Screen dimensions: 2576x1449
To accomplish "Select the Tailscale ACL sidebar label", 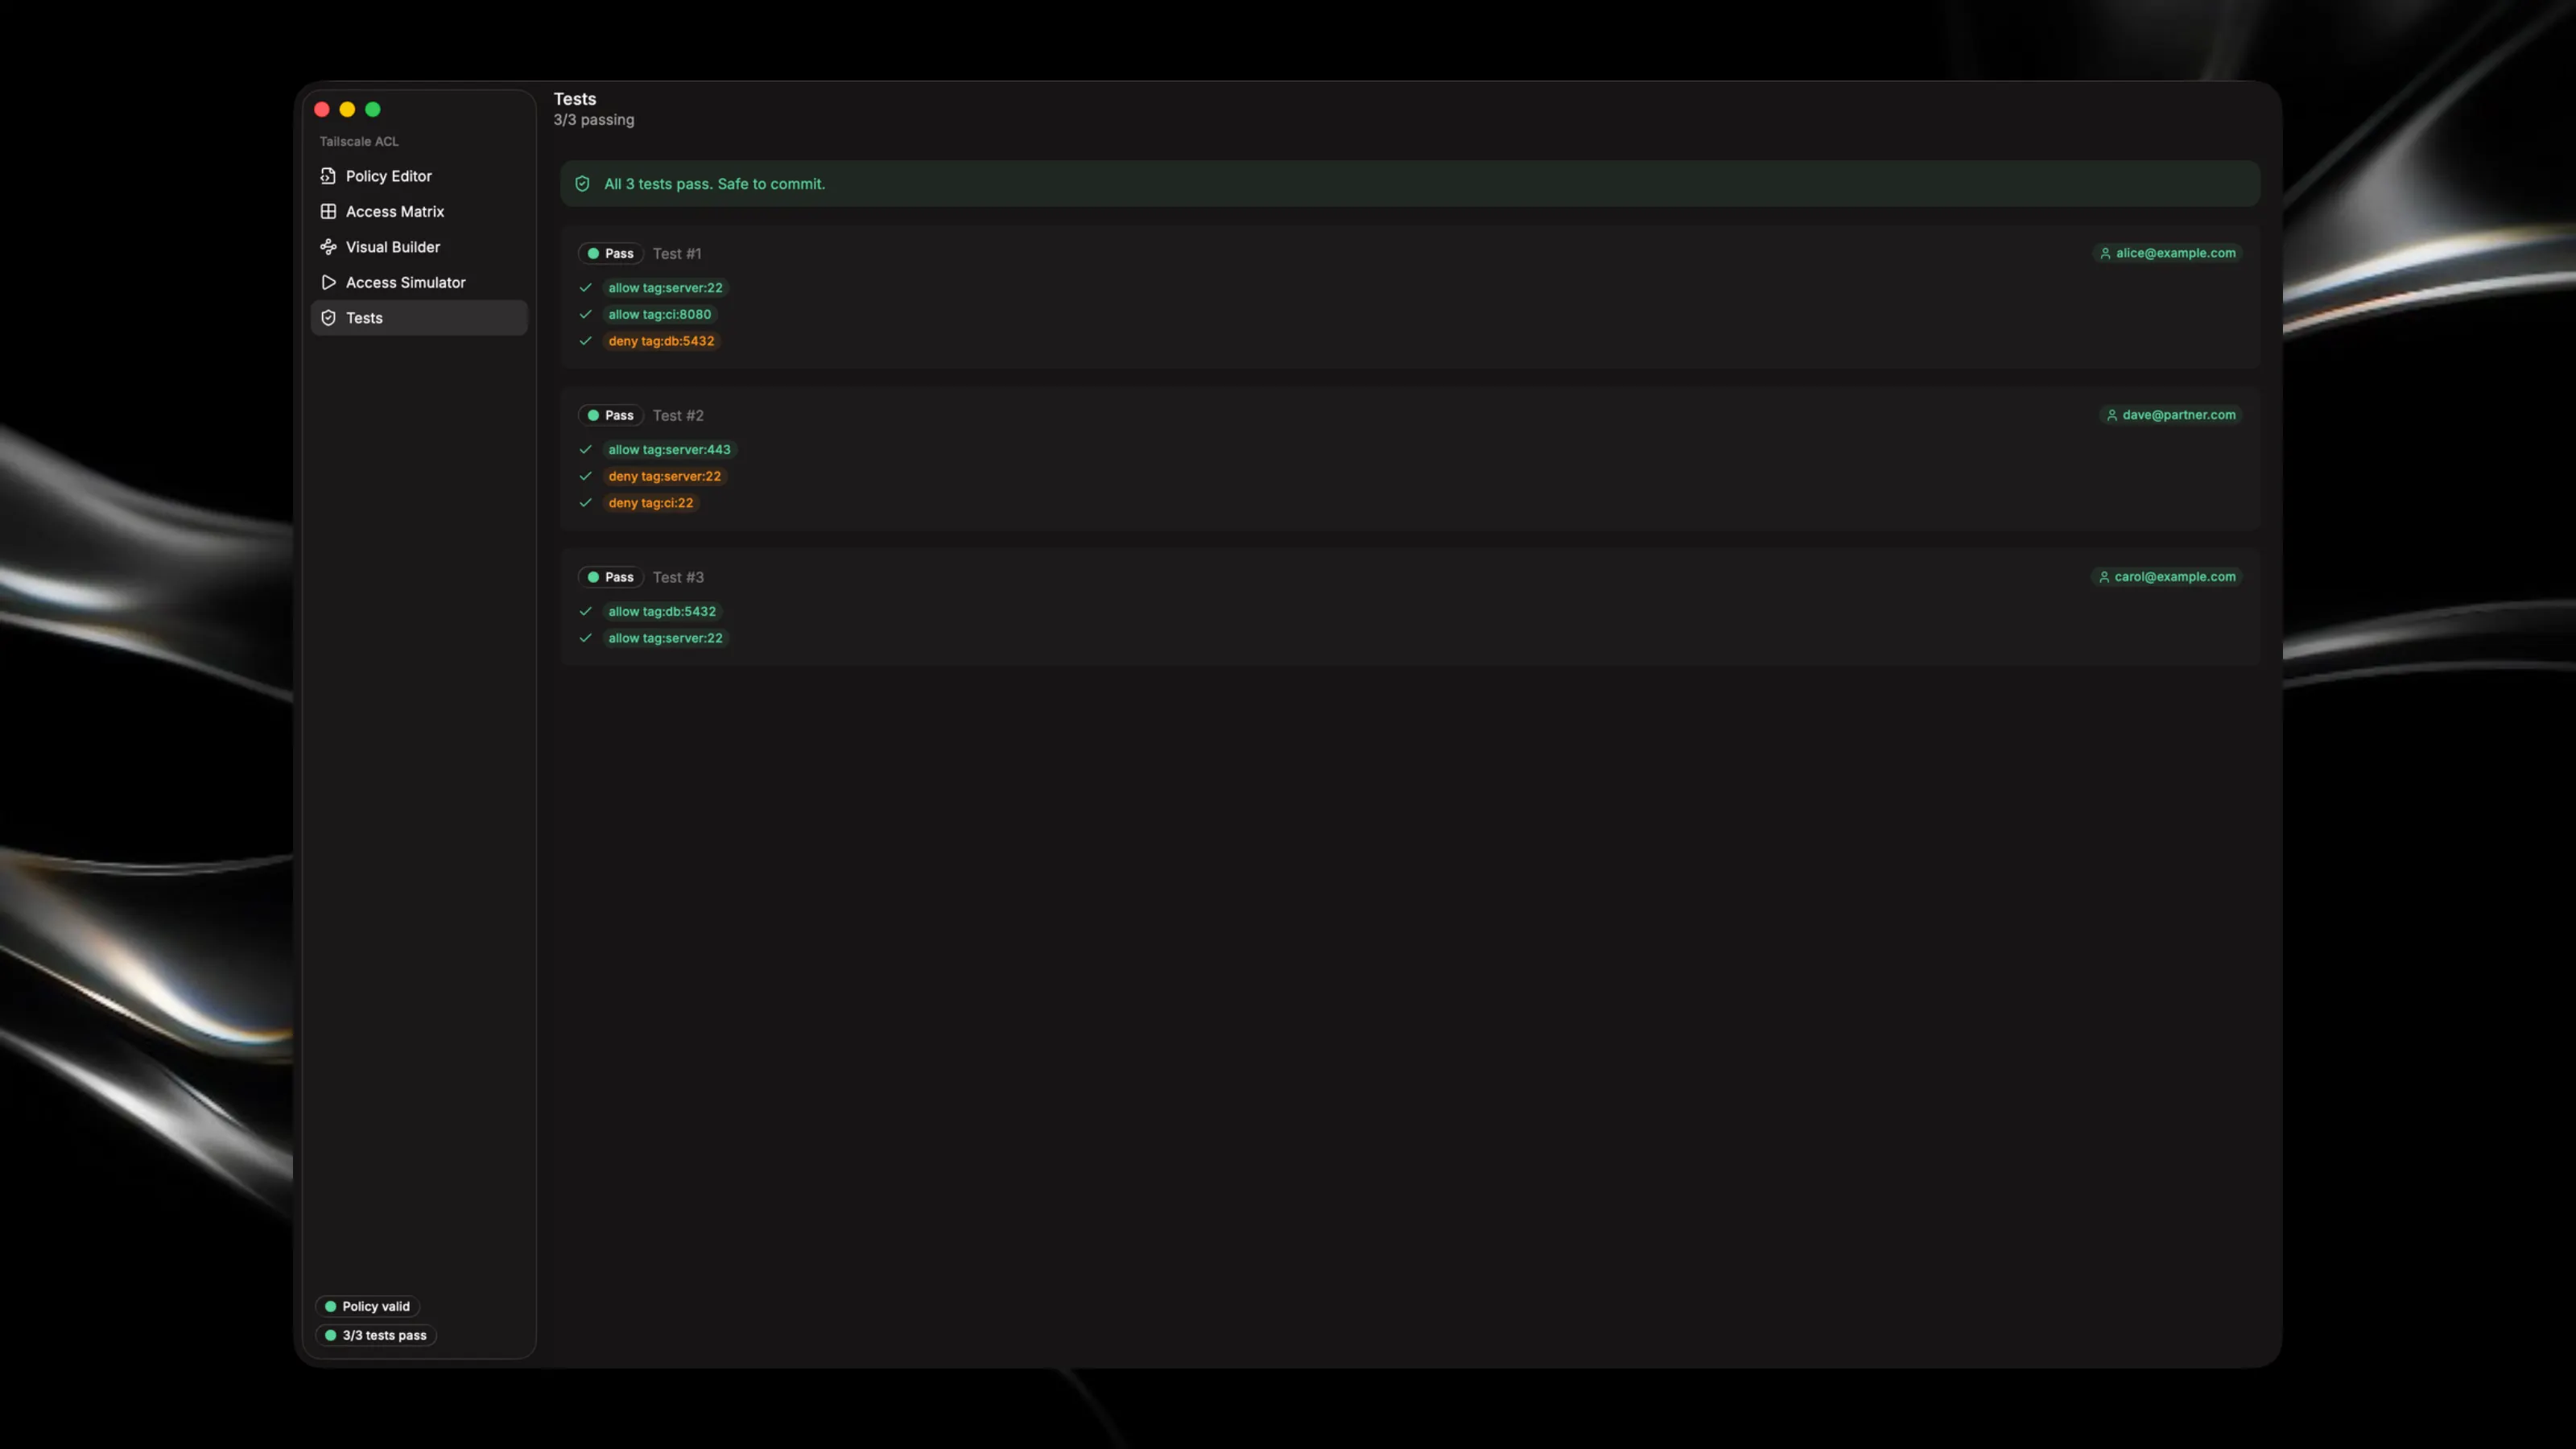I will 359,141.
